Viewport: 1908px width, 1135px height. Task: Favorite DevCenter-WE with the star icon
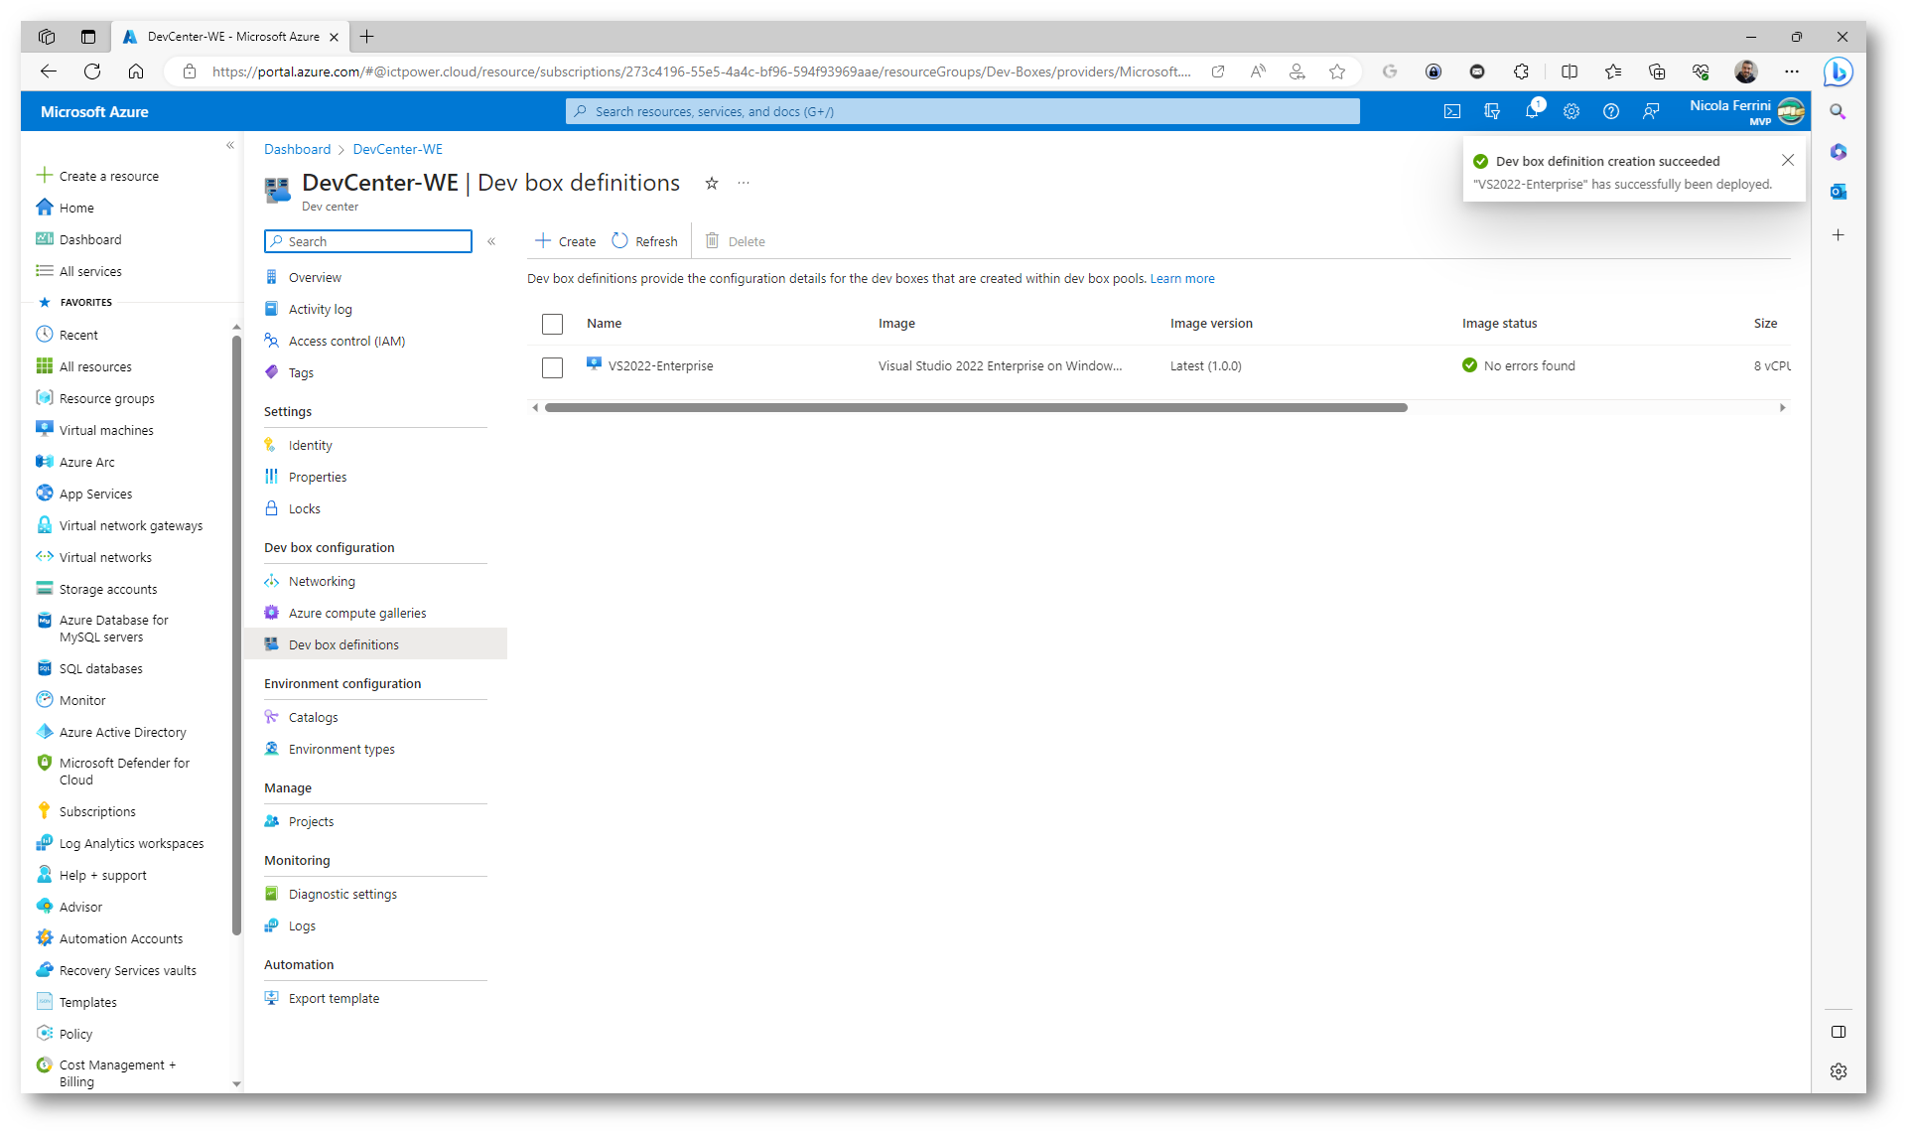pos(712,183)
